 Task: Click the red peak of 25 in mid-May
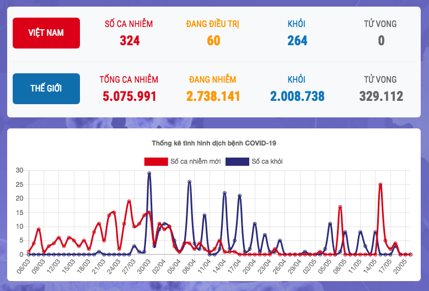(x=380, y=185)
